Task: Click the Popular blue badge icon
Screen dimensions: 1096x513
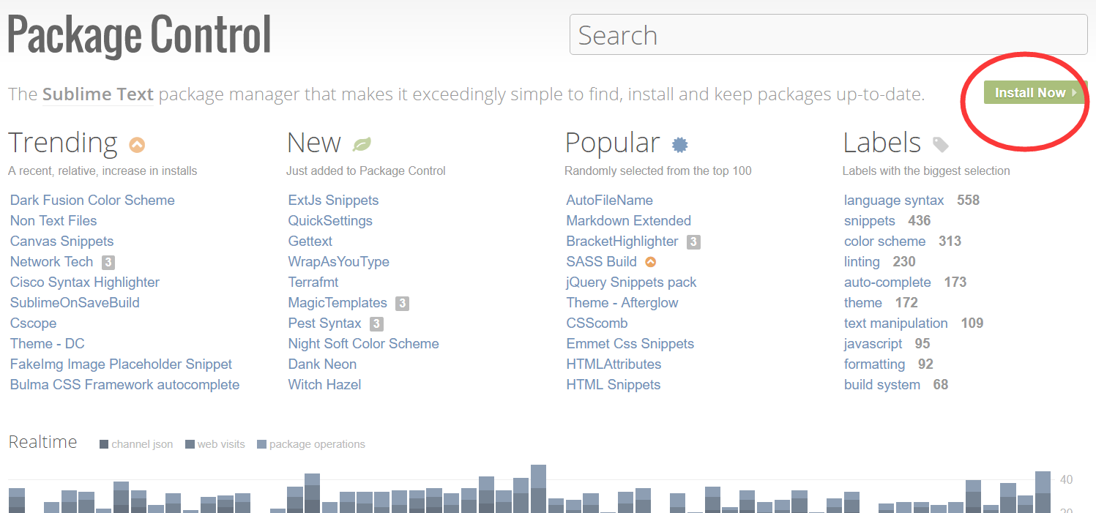Action: point(680,145)
